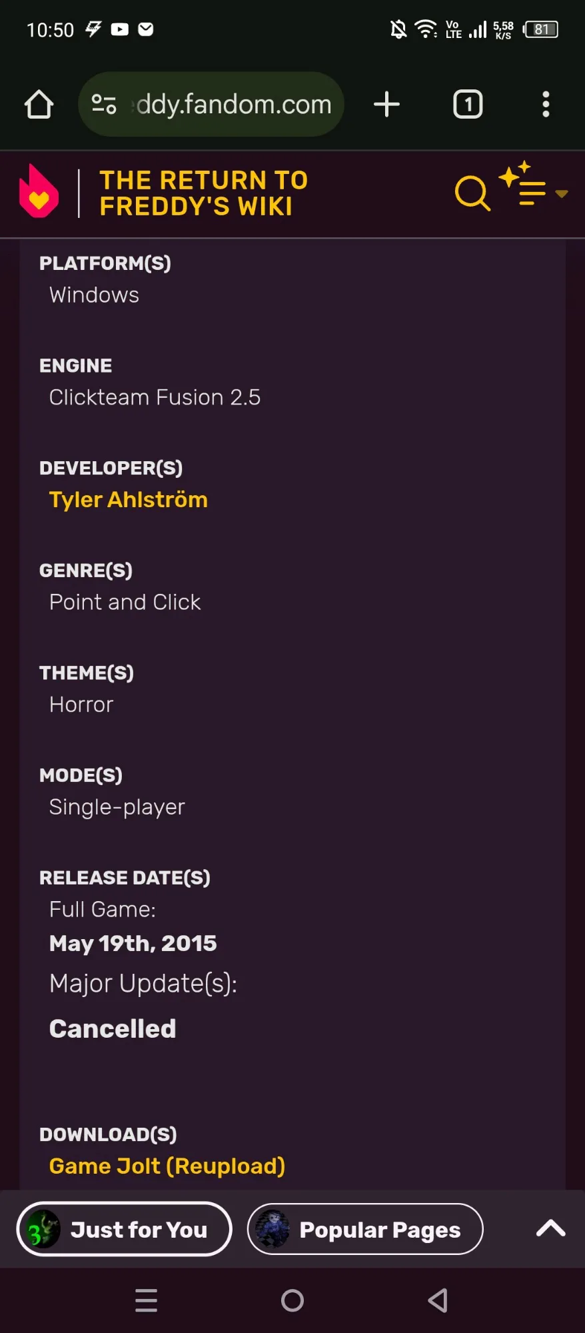Tap the fandom.com URL address field
585x1333 pixels.
point(211,105)
